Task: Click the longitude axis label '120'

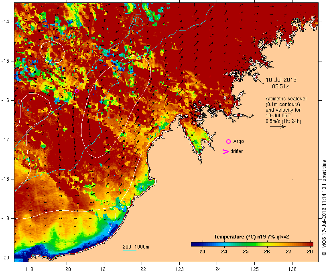Action: 67,269
